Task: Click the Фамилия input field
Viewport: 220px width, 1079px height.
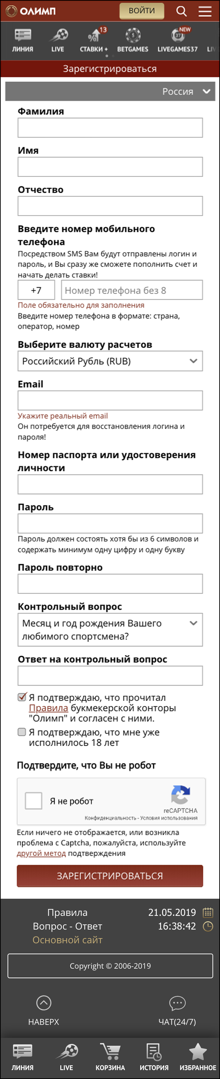Action: coord(110,128)
